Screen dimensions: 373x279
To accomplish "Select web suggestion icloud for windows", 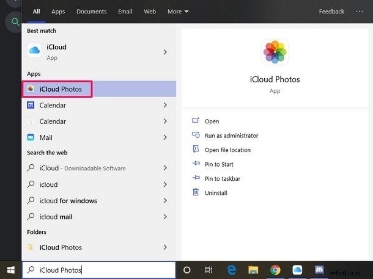I will [x=98, y=201].
